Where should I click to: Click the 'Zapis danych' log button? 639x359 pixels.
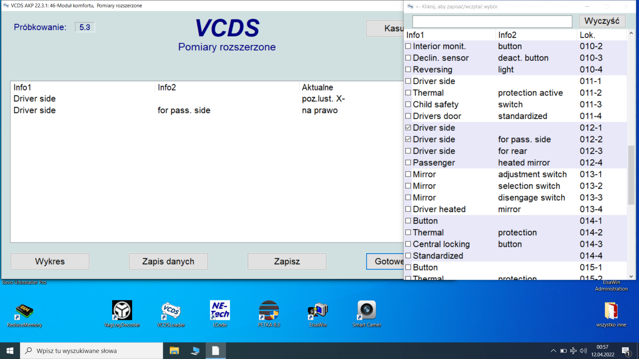(168, 261)
